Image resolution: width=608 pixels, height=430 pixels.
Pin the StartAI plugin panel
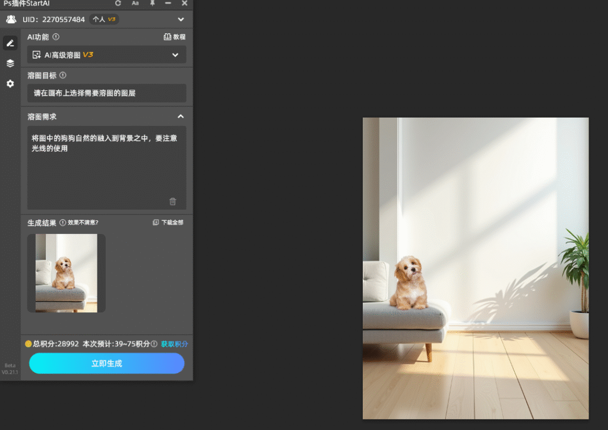(153, 4)
